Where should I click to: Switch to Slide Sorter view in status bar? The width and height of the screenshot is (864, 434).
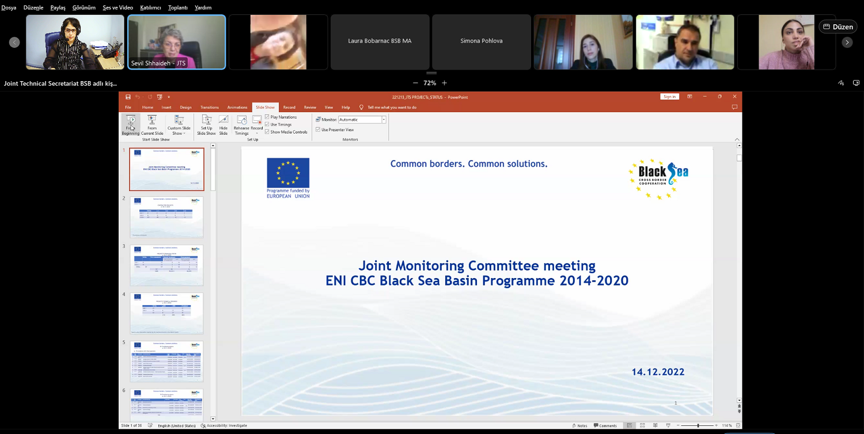643,425
